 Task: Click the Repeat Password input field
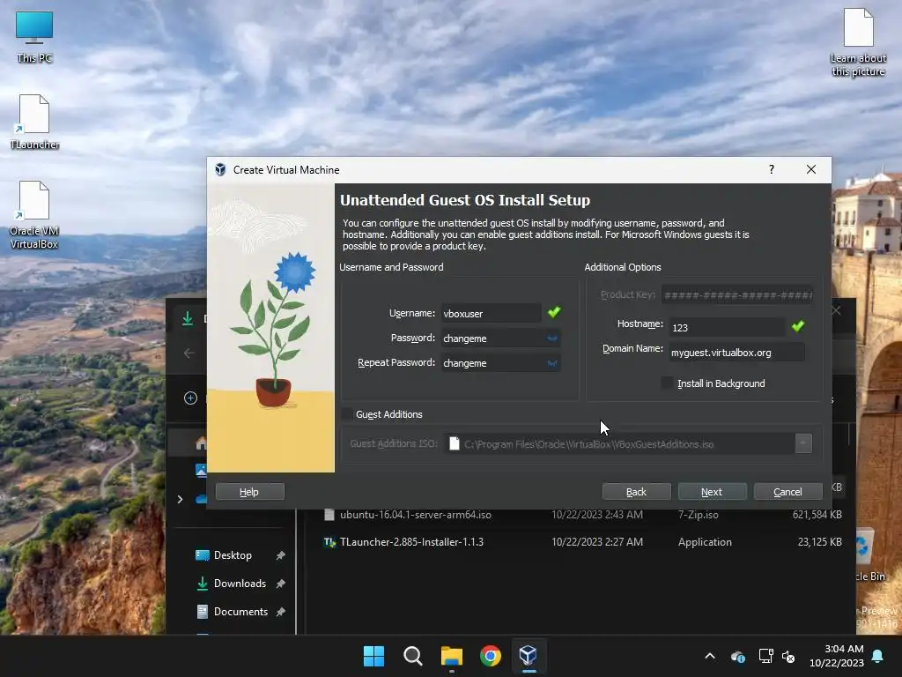500,363
